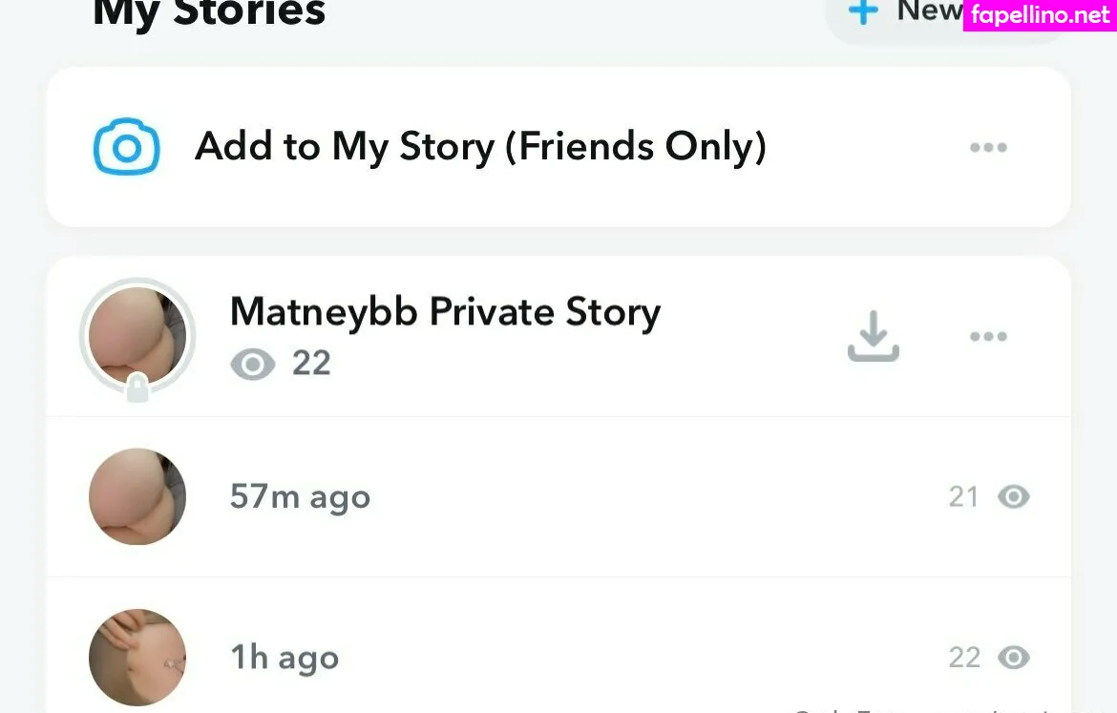This screenshot has width=1117, height=713.
Task: Click the eye icon showing 22 story views
Action: click(252, 364)
